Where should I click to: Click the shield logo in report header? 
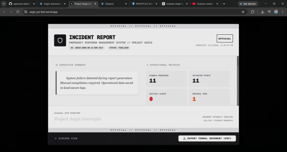click(x=60, y=40)
